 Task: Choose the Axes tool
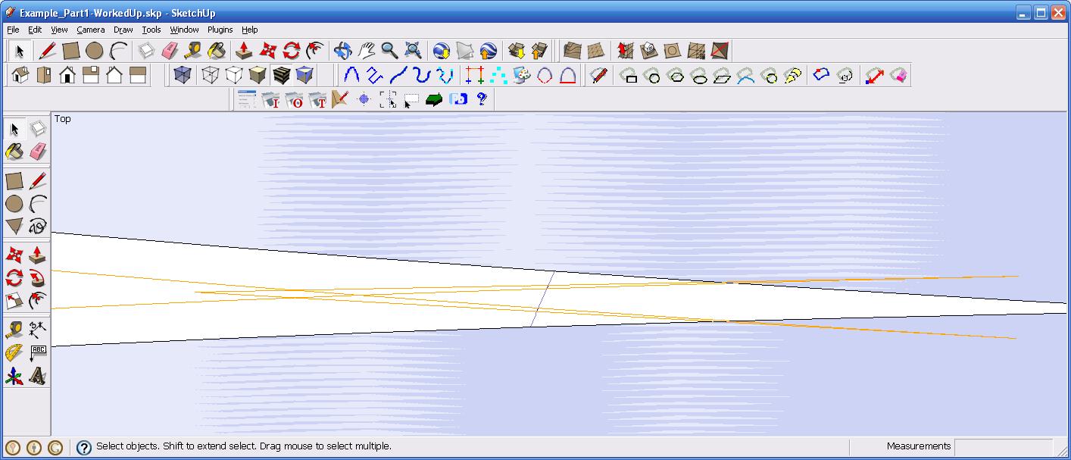(x=14, y=376)
